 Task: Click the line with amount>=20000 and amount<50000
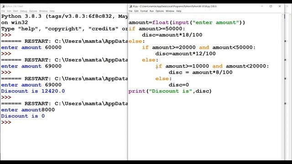[x=199, y=47]
